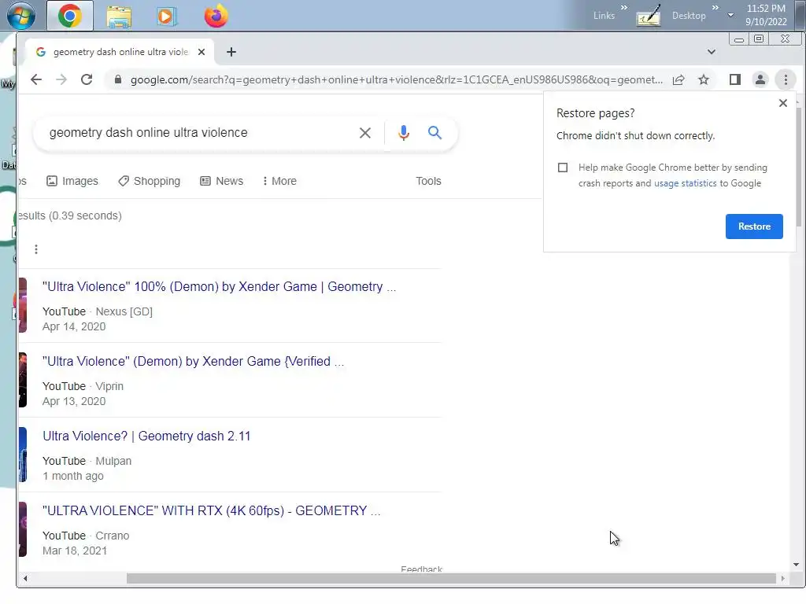Click the horizontal scrollbar right arrow
806x604 pixels.
click(782, 578)
